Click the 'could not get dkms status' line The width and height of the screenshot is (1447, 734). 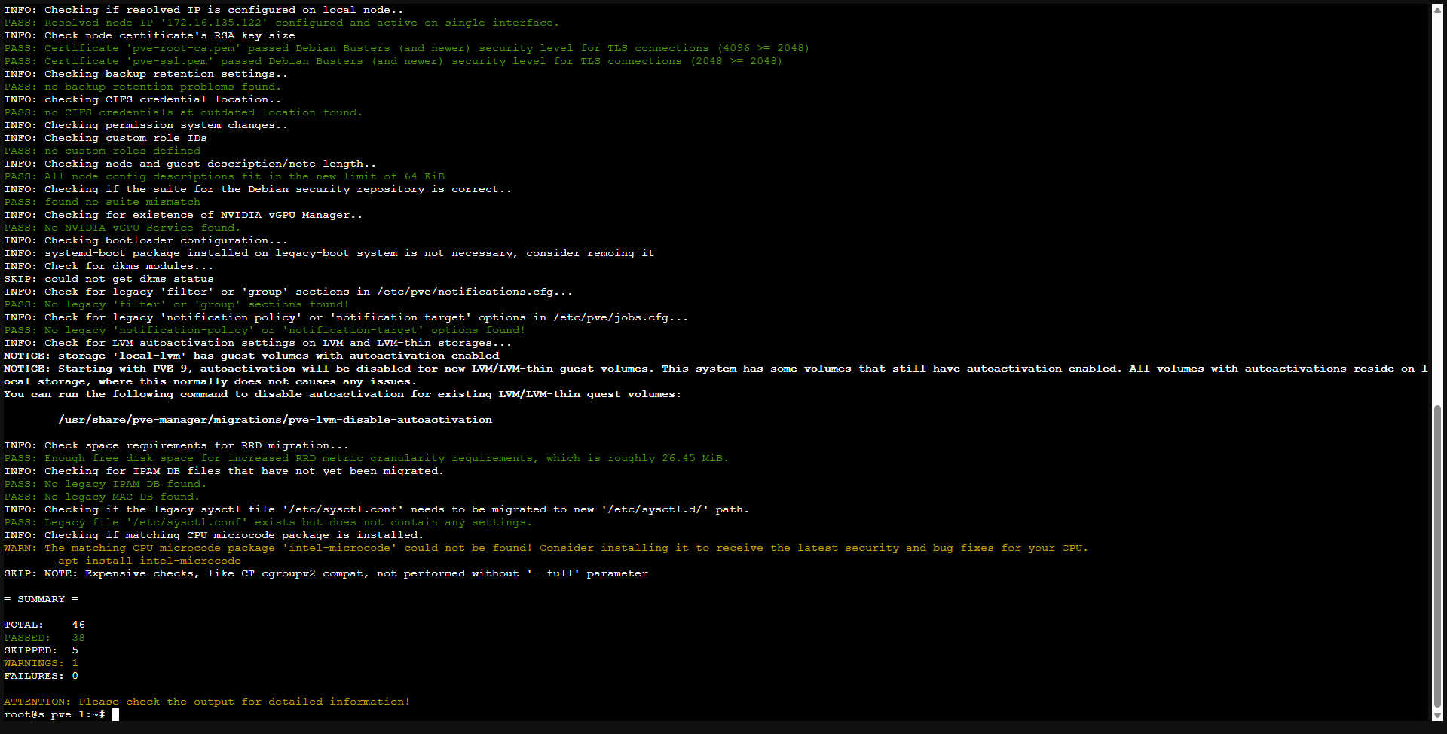[129, 279]
